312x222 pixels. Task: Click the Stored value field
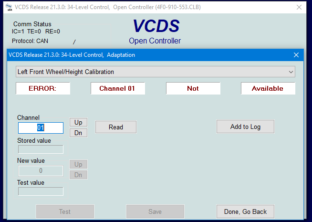click(x=41, y=149)
